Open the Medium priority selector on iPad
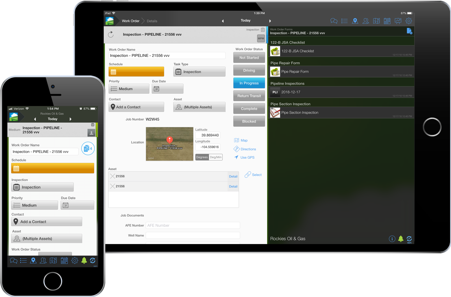 tap(129, 89)
